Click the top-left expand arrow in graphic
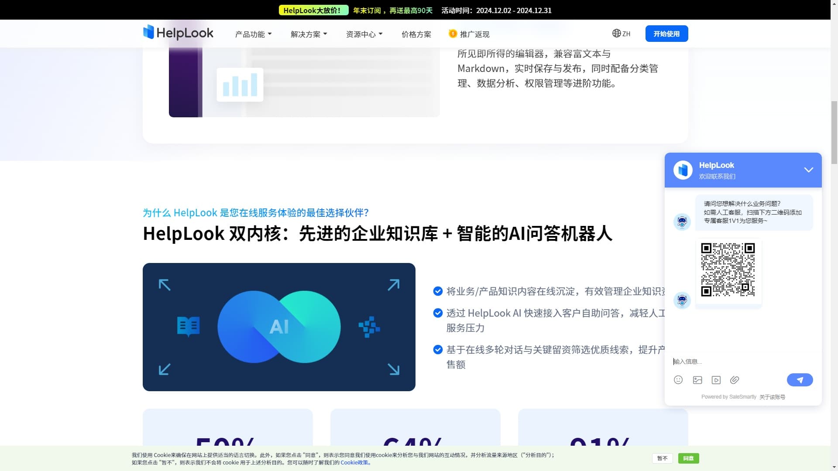 pyautogui.click(x=165, y=285)
